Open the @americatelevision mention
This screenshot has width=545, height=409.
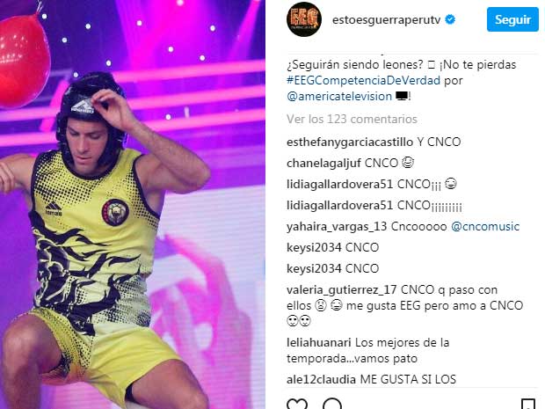pyautogui.click(x=339, y=97)
